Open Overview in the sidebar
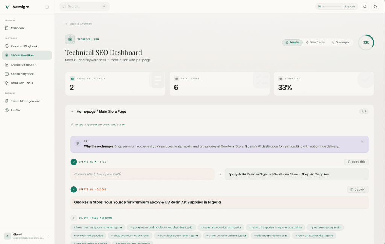The width and height of the screenshot is (385, 244). click(x=27, y=28)
